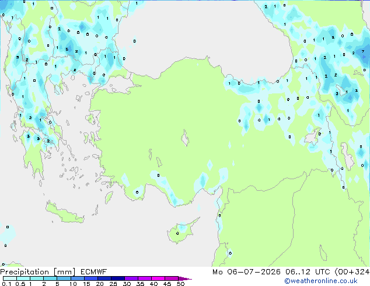Viewport: 370px width, 286px height.
Task: Open the weatheronline.co.uk link
Action: click(x=321, y=281)
